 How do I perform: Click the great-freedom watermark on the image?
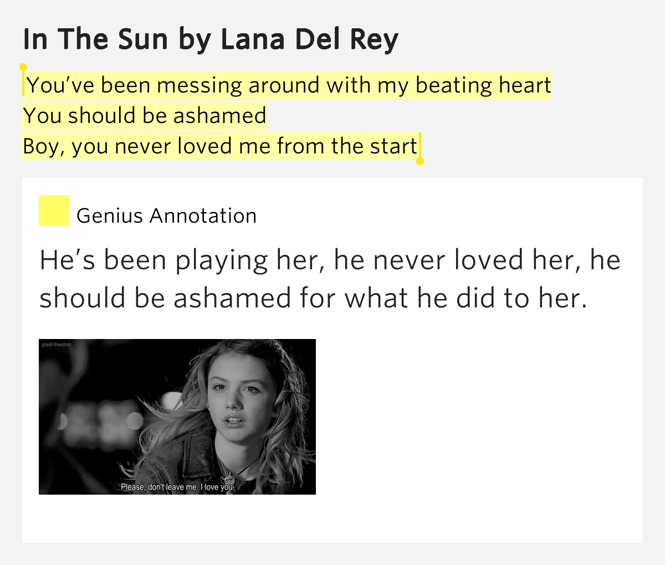[57, 345]
